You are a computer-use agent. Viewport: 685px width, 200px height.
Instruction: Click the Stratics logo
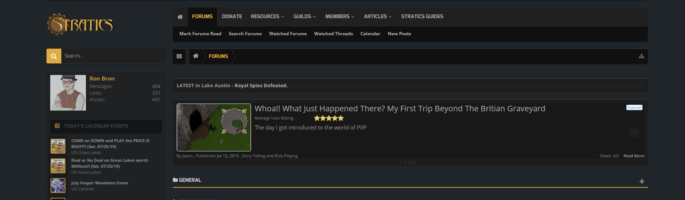pyautogui.click(x=80, y=24)
